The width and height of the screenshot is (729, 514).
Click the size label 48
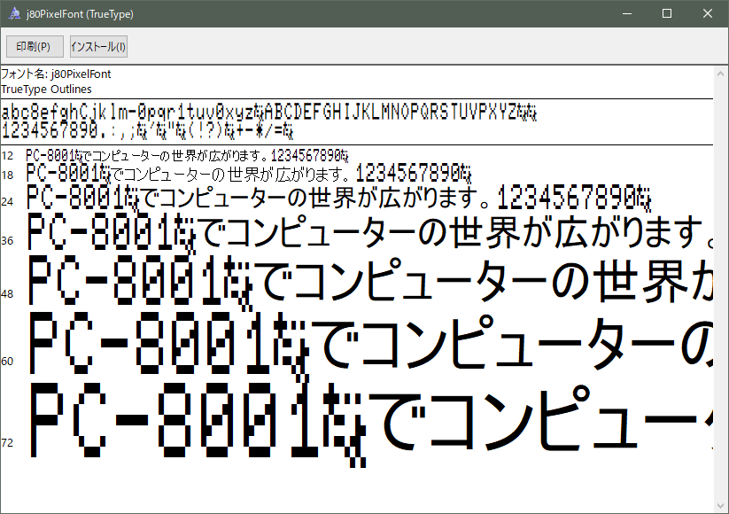(7, 294)
